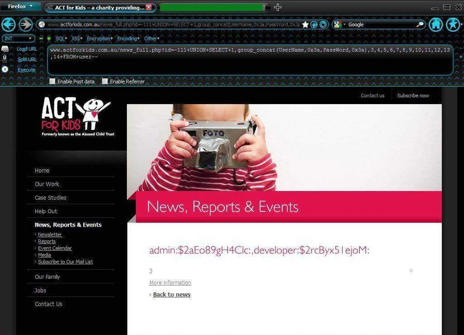
Task: Toggle the Enable Referrer checkbox
Action: coord(105,81)
